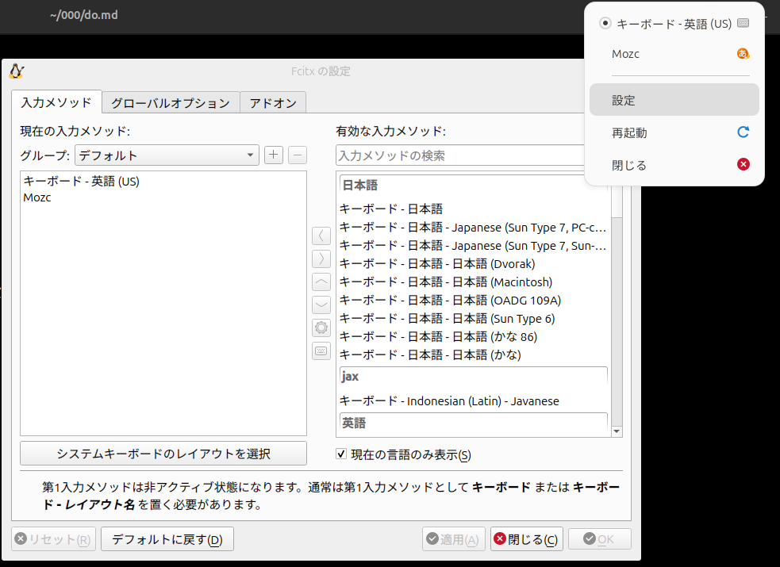
Task: Focus the 入力メソッドの検索 search field
Action: point(460,155)
